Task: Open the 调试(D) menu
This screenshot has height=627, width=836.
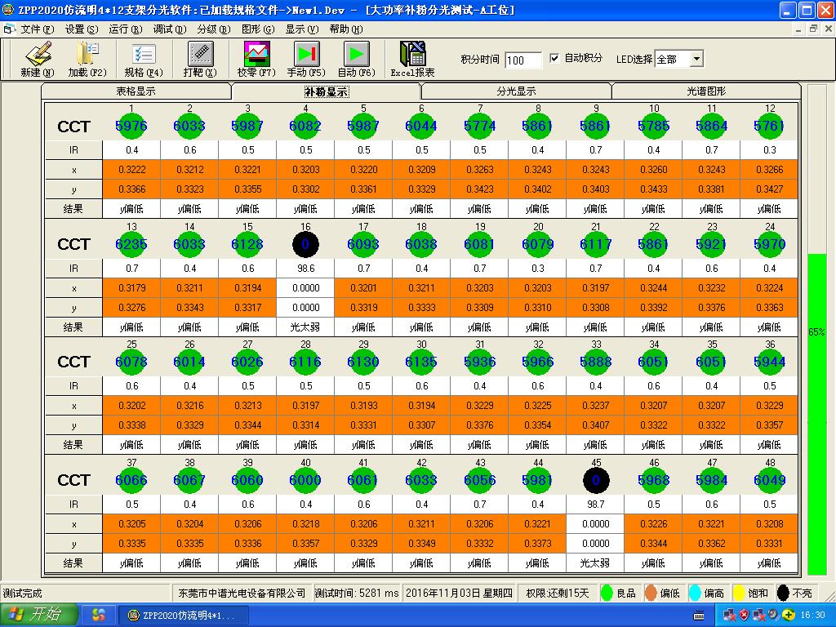Action: (x=170, y=29)
